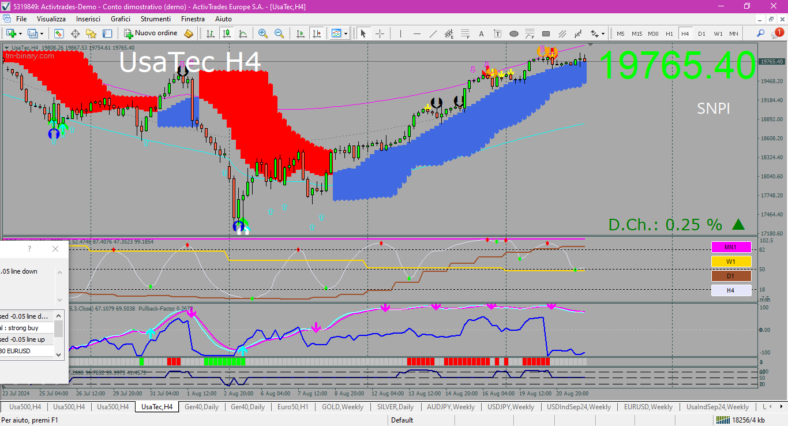The width and height of the screenshot is (788, 426).
Task: Open the Visualizza menu
Action: coord(51,19)
